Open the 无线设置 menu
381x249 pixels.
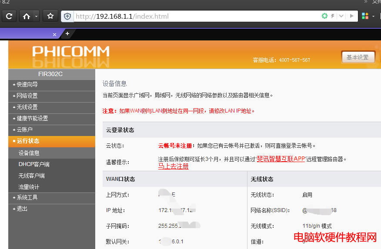tap(27, 107)
